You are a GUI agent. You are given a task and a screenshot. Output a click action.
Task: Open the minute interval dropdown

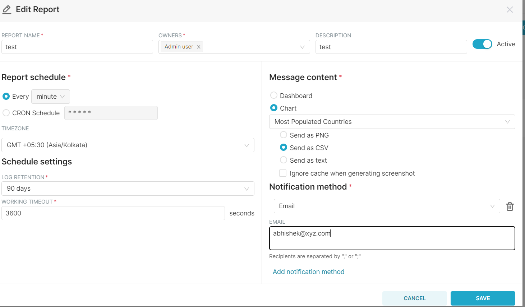(x=50, y=96)
